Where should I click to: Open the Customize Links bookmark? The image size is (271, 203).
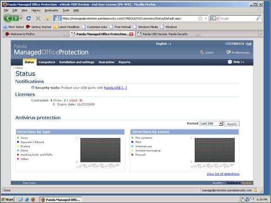pos(94,27)
